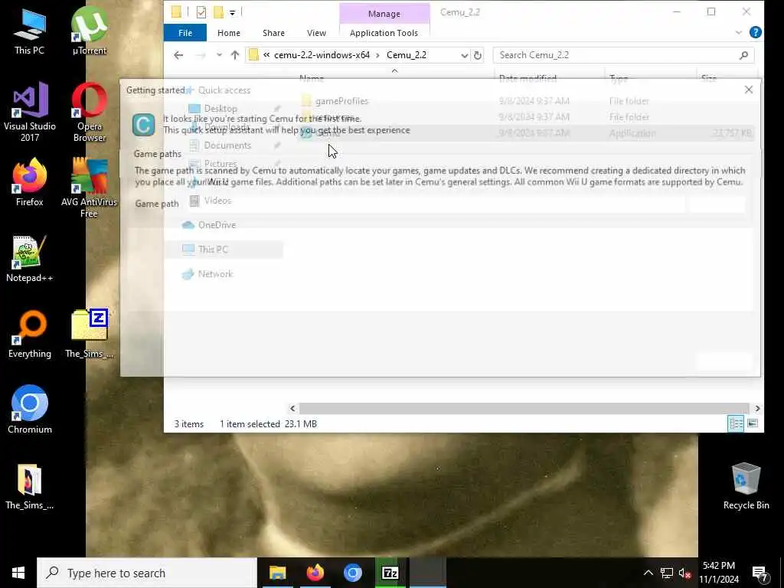The width and height of the screenshot is (784, 588).
Task: Go up one folder level in Explorer
Action: (235, 55)
